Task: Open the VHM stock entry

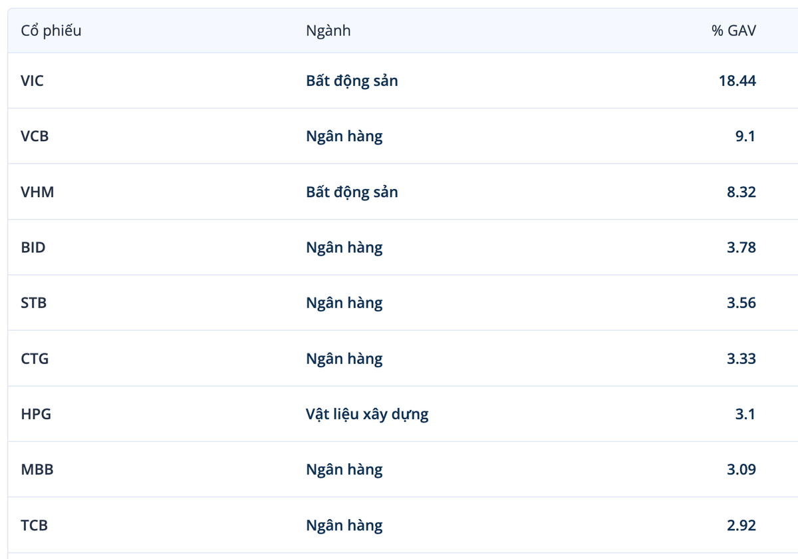Action: click(x=37, y=192)
